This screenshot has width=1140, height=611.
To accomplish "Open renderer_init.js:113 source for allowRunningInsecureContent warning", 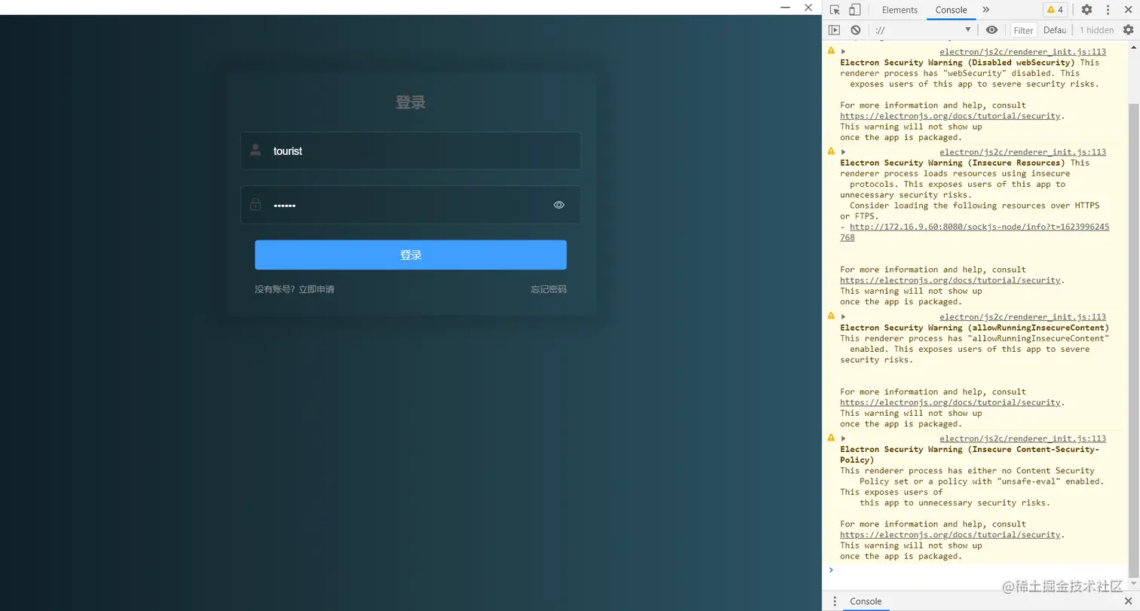I will click(x=1022, y=317).
